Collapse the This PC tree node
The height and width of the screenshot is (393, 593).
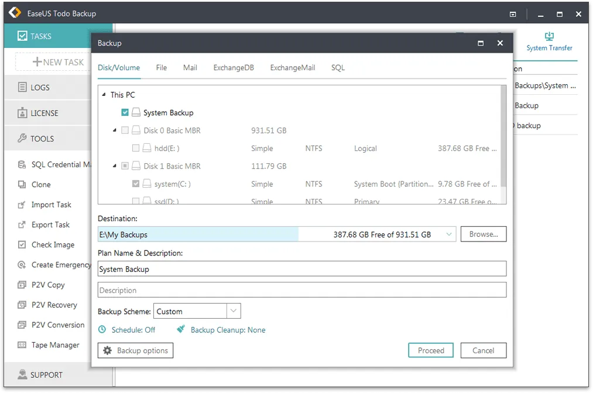(x=104, y=95)
